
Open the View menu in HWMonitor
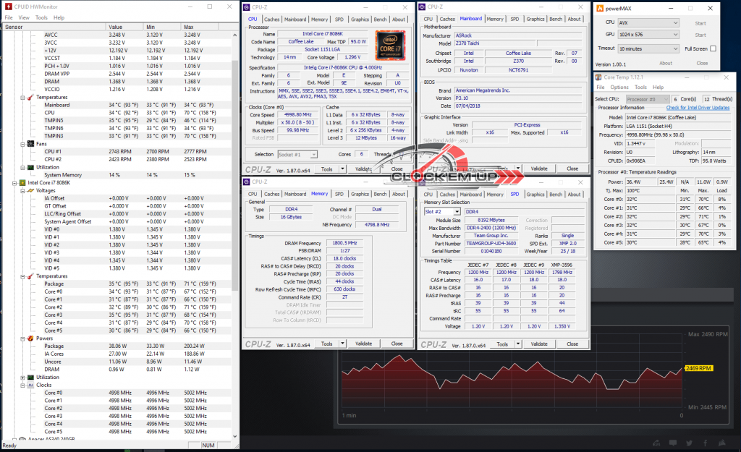(x=24, y=17)
